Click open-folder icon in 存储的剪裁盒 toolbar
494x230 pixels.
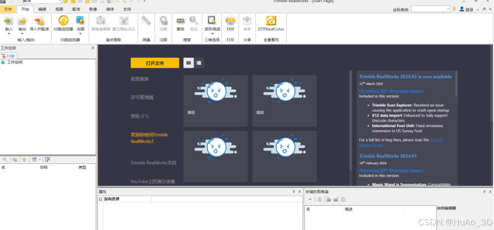(x=328, y=199)
